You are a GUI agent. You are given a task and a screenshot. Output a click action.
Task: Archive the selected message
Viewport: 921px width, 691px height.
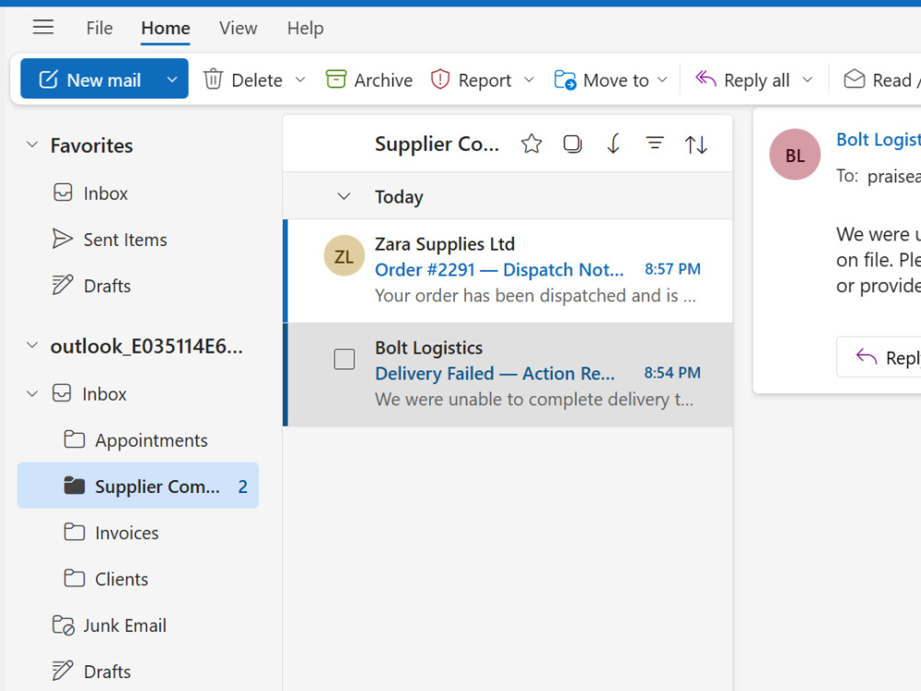[x=369, y=79]
